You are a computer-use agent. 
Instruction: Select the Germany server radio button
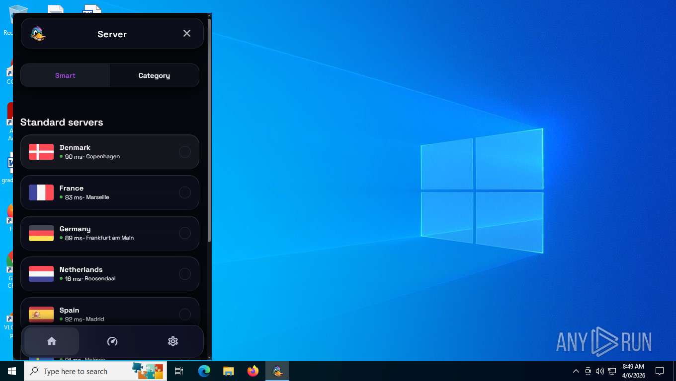185,233
